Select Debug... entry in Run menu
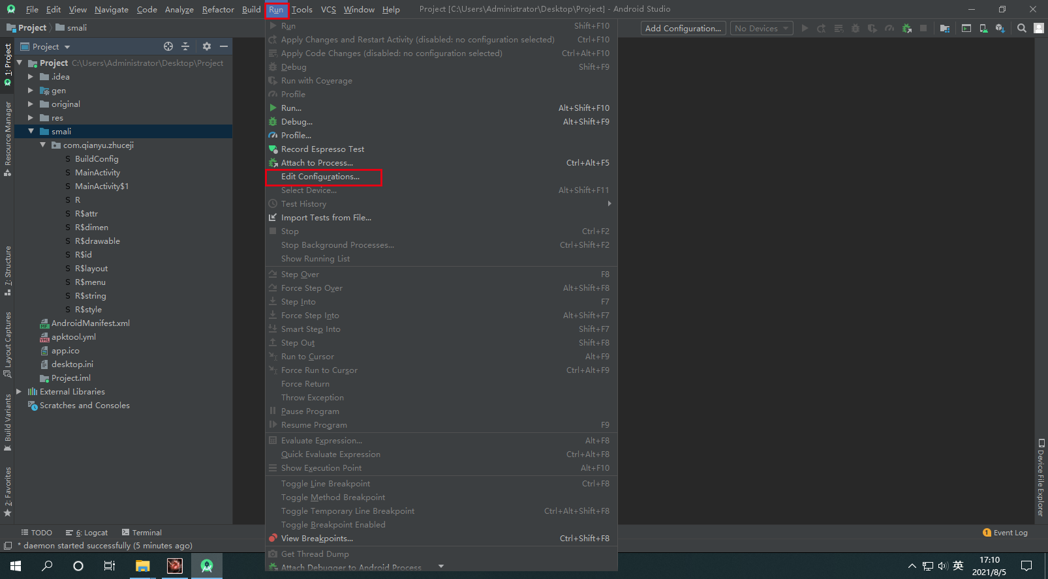Screen dimensions: 1048x579 click(x=441, y=122)
